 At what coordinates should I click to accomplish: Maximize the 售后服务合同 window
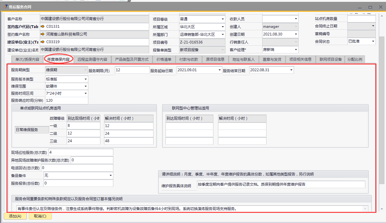pos(370,7)
